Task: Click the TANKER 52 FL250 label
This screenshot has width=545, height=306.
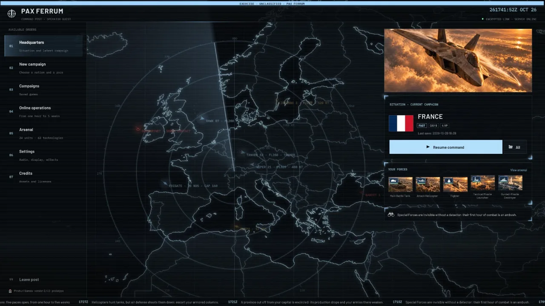Action: pyautogui.click(x=271, y=155)
